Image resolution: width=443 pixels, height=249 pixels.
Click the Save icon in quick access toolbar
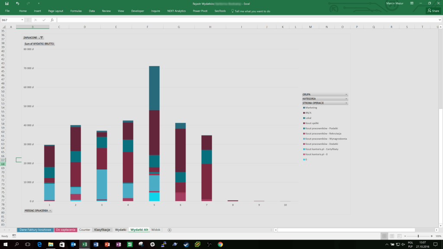pyautogui.click(x=7, y=3)
